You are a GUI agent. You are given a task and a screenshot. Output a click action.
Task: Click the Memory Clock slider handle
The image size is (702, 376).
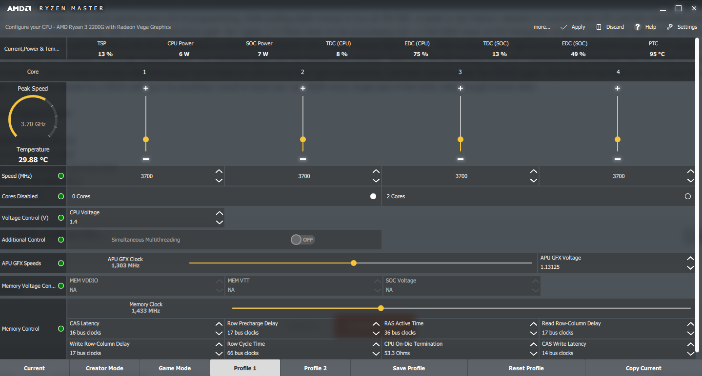[x=381, y=308]
